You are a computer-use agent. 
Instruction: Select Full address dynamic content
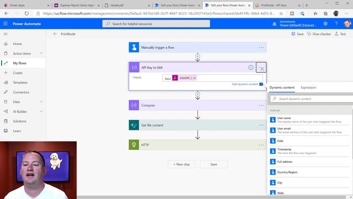[309, 161]
